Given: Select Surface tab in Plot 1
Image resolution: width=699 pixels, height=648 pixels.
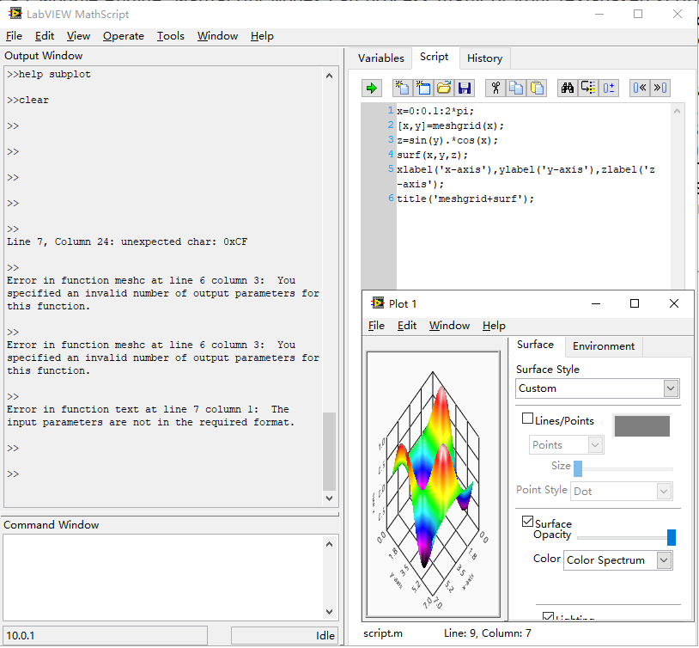Looking at the screenshot, I should coord(535,345).
